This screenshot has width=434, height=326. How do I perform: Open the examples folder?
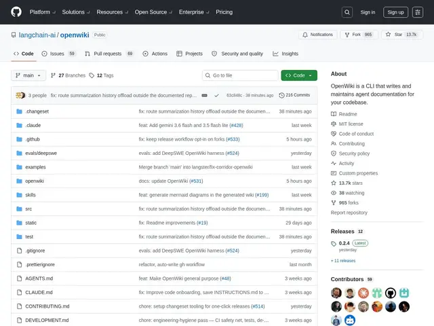coord(35,167)
